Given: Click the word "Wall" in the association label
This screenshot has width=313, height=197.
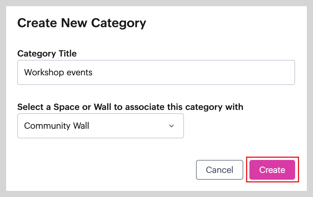Looking at the screenshot, I should tap(102, 107).
